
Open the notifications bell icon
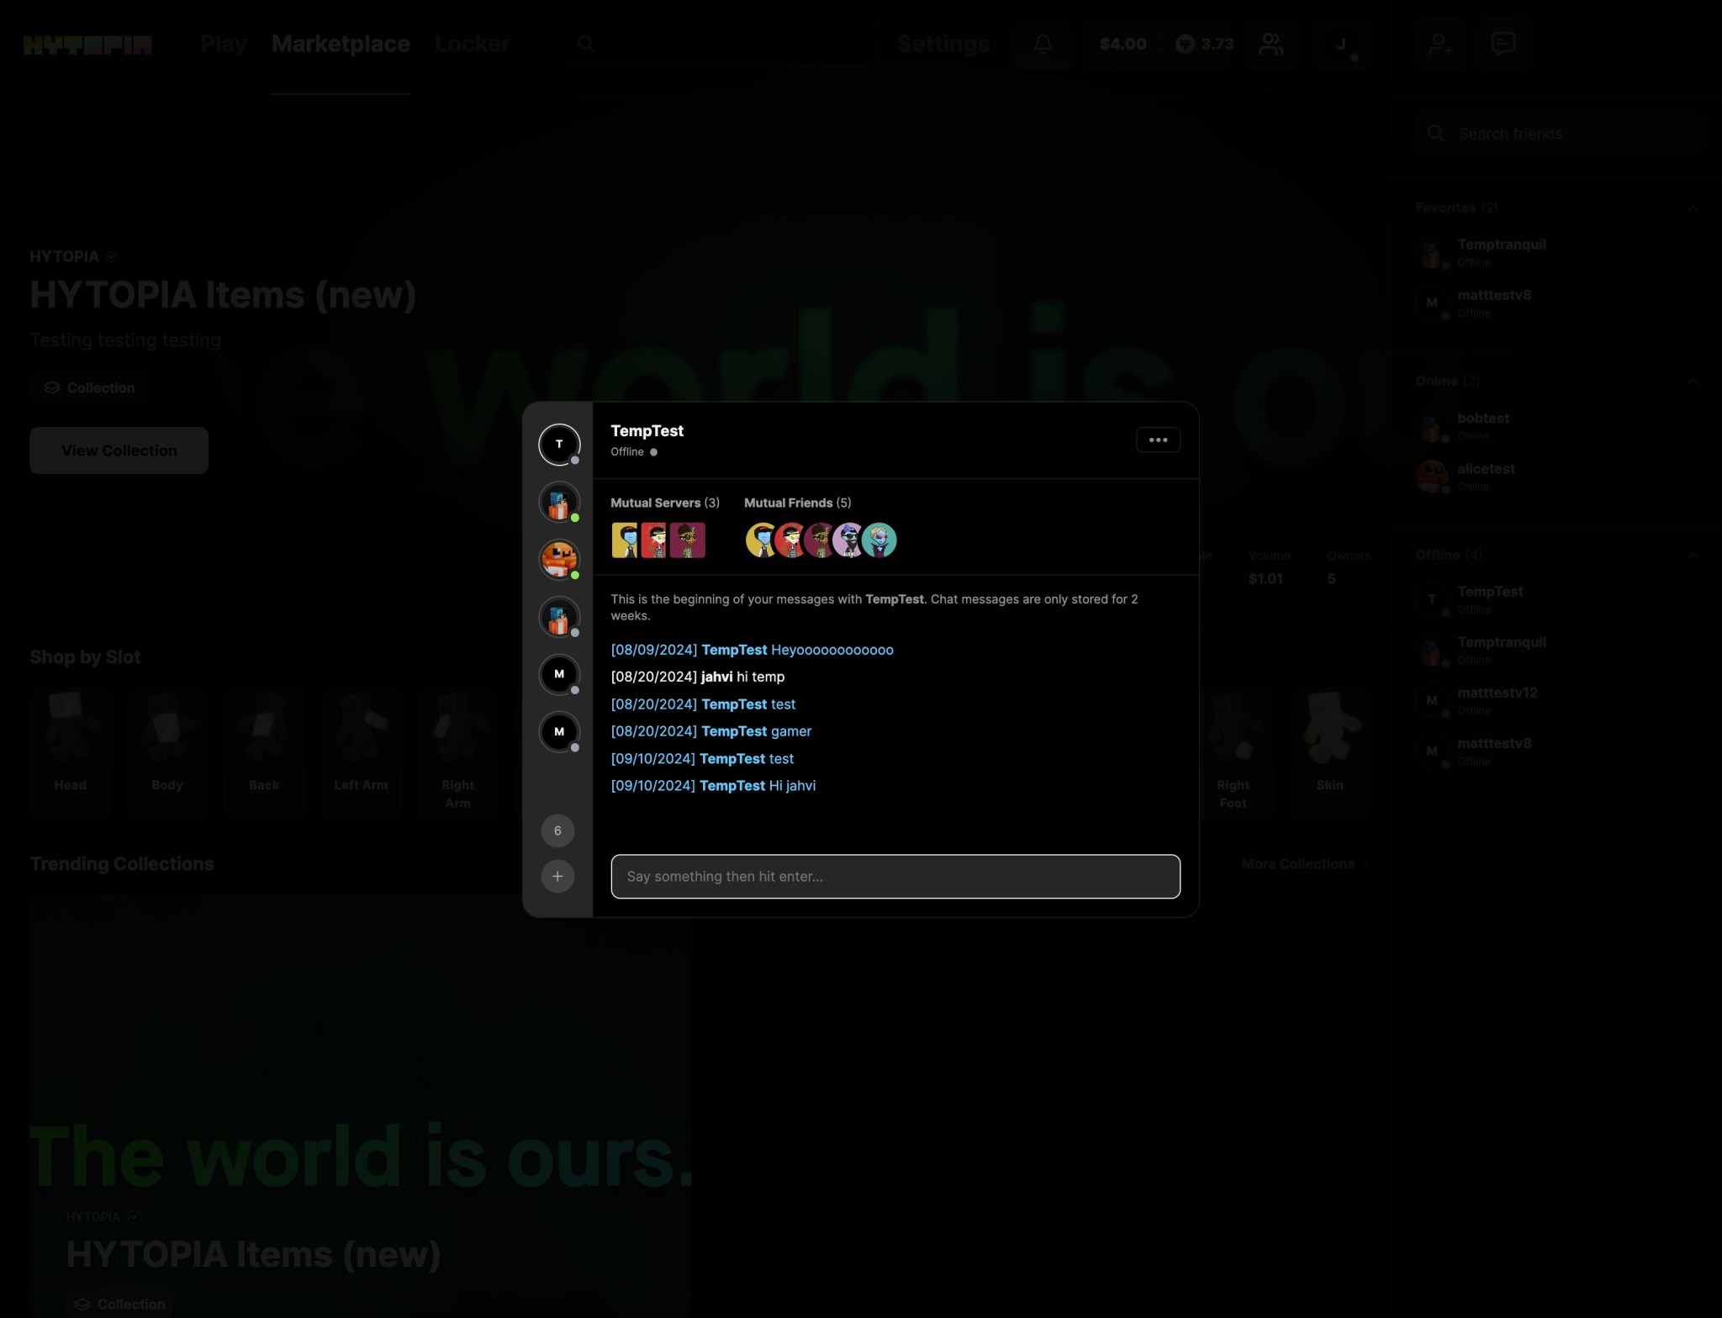pyautogui.click(x=1043, y=44)
